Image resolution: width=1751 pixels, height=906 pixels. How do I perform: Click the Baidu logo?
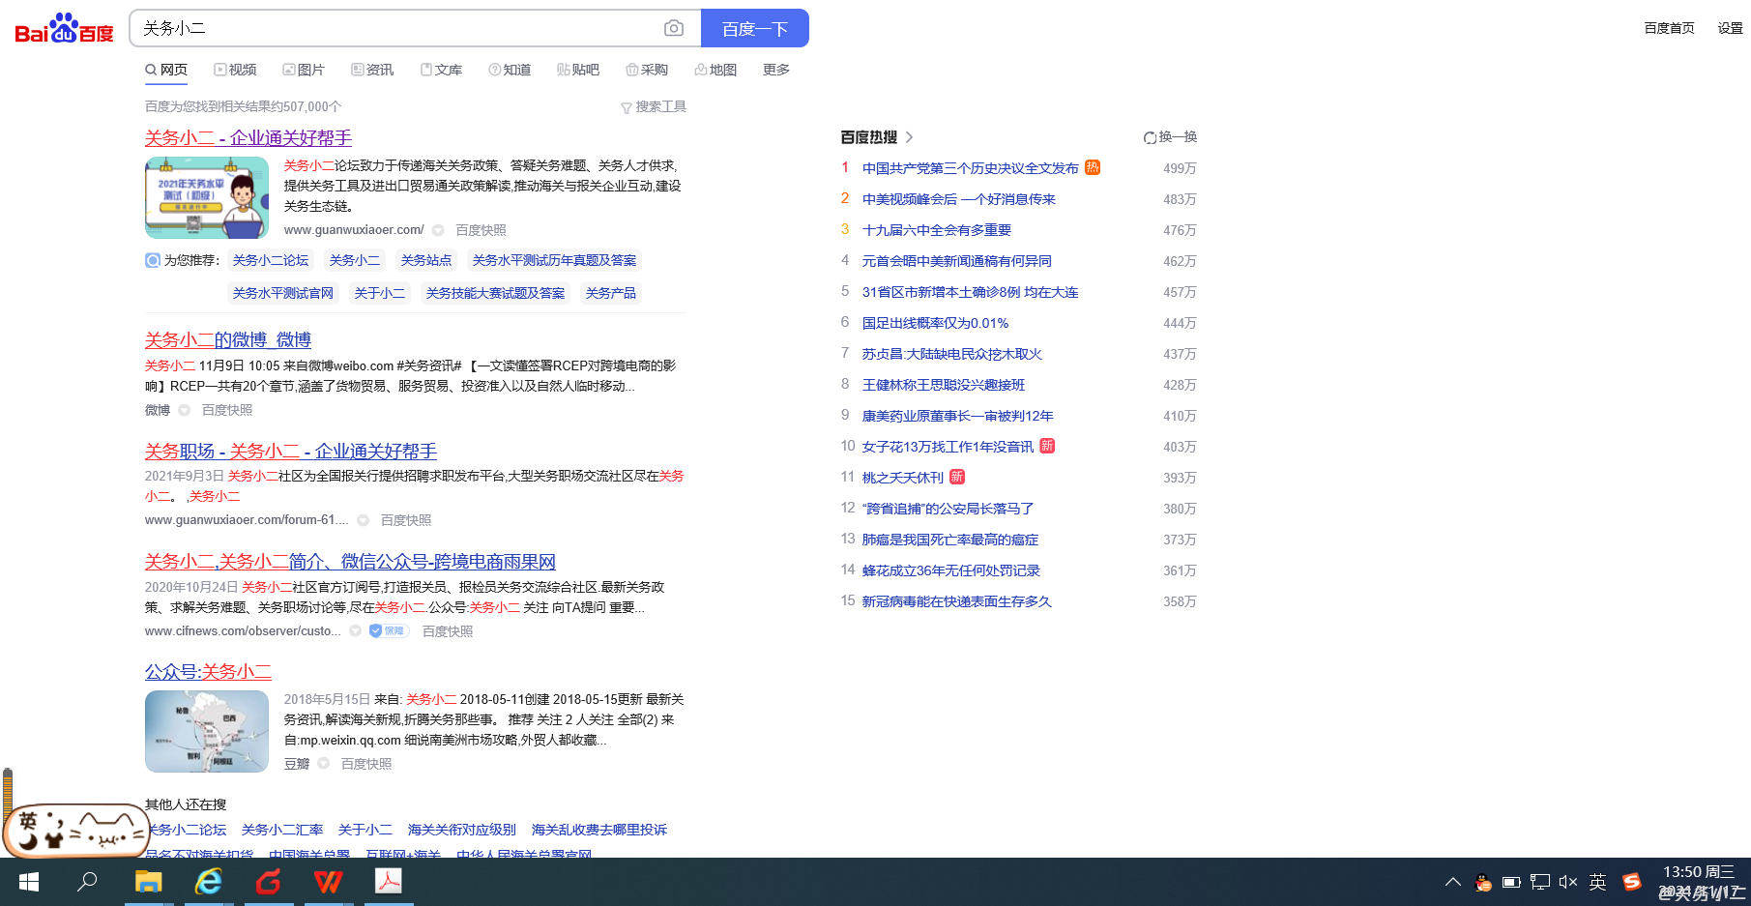65,29
